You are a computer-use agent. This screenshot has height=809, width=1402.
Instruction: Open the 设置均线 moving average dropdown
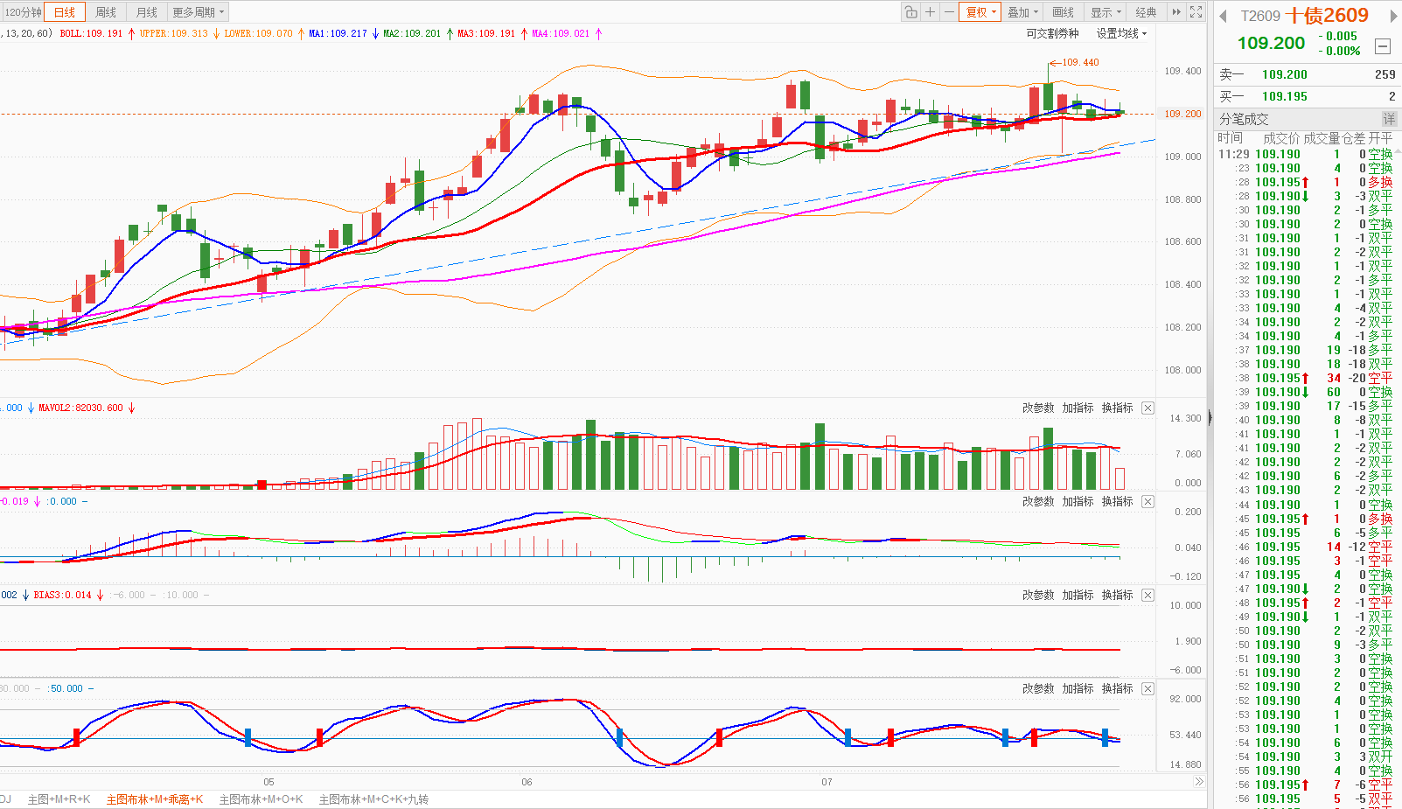(1121, 33)
